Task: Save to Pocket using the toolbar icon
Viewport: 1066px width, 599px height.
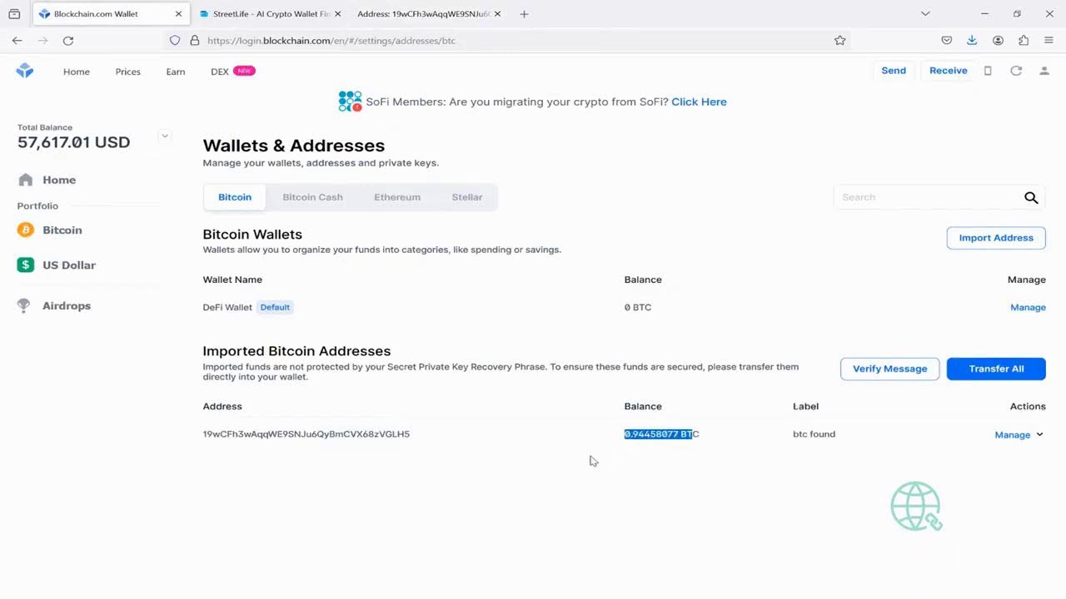Action: click(947, 40)
